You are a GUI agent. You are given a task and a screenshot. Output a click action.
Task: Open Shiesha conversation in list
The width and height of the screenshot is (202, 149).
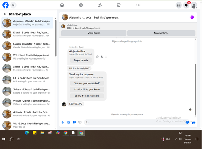(x=27, y=91)
